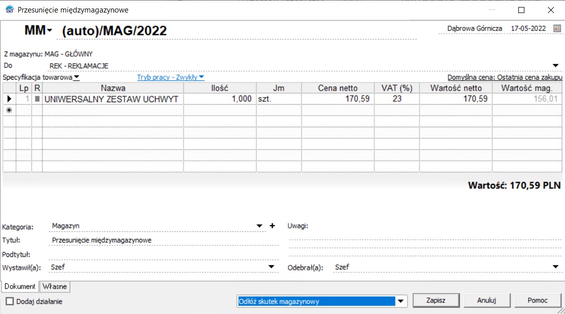The height and width of the screenshot is (314, 565).
Task: Select the Ilość cell showing 1,000
Action: [220, 99]
